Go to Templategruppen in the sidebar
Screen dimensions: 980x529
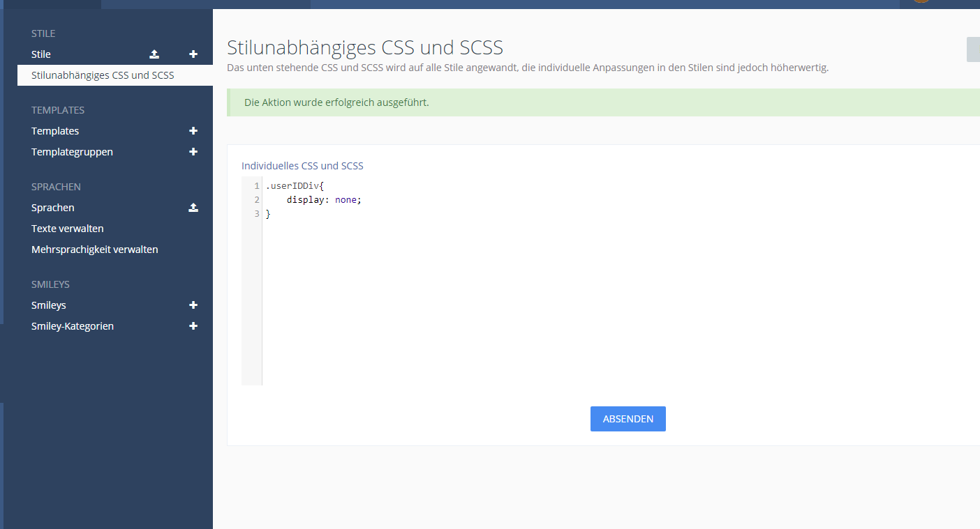point(72,152)
